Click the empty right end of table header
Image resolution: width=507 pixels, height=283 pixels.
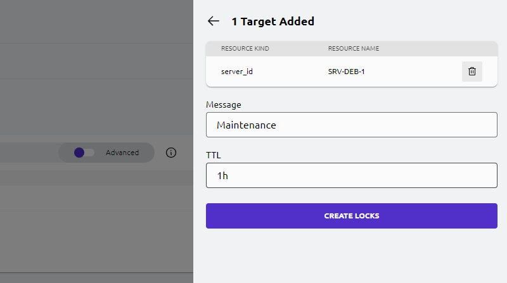[456, 49]
